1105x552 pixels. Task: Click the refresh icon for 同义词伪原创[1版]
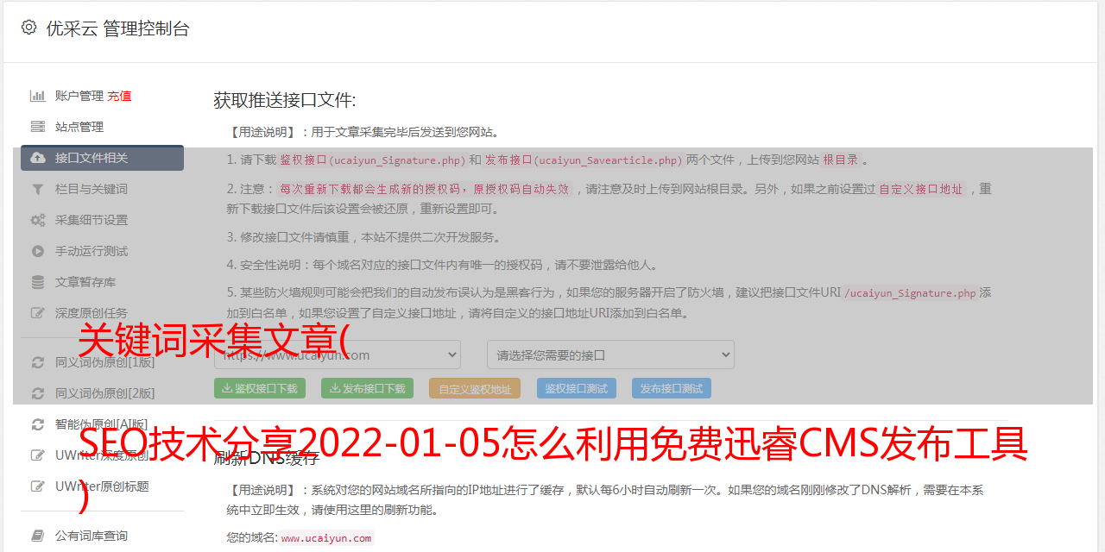click(38, 362)
